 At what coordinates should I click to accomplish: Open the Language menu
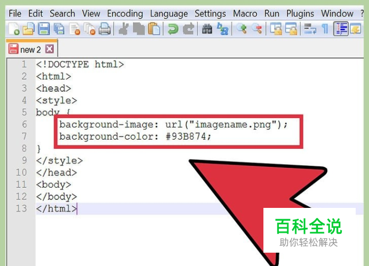169,14
